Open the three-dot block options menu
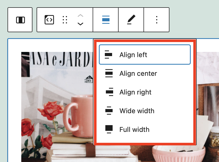Screen dimensions: 219x162 156,20
